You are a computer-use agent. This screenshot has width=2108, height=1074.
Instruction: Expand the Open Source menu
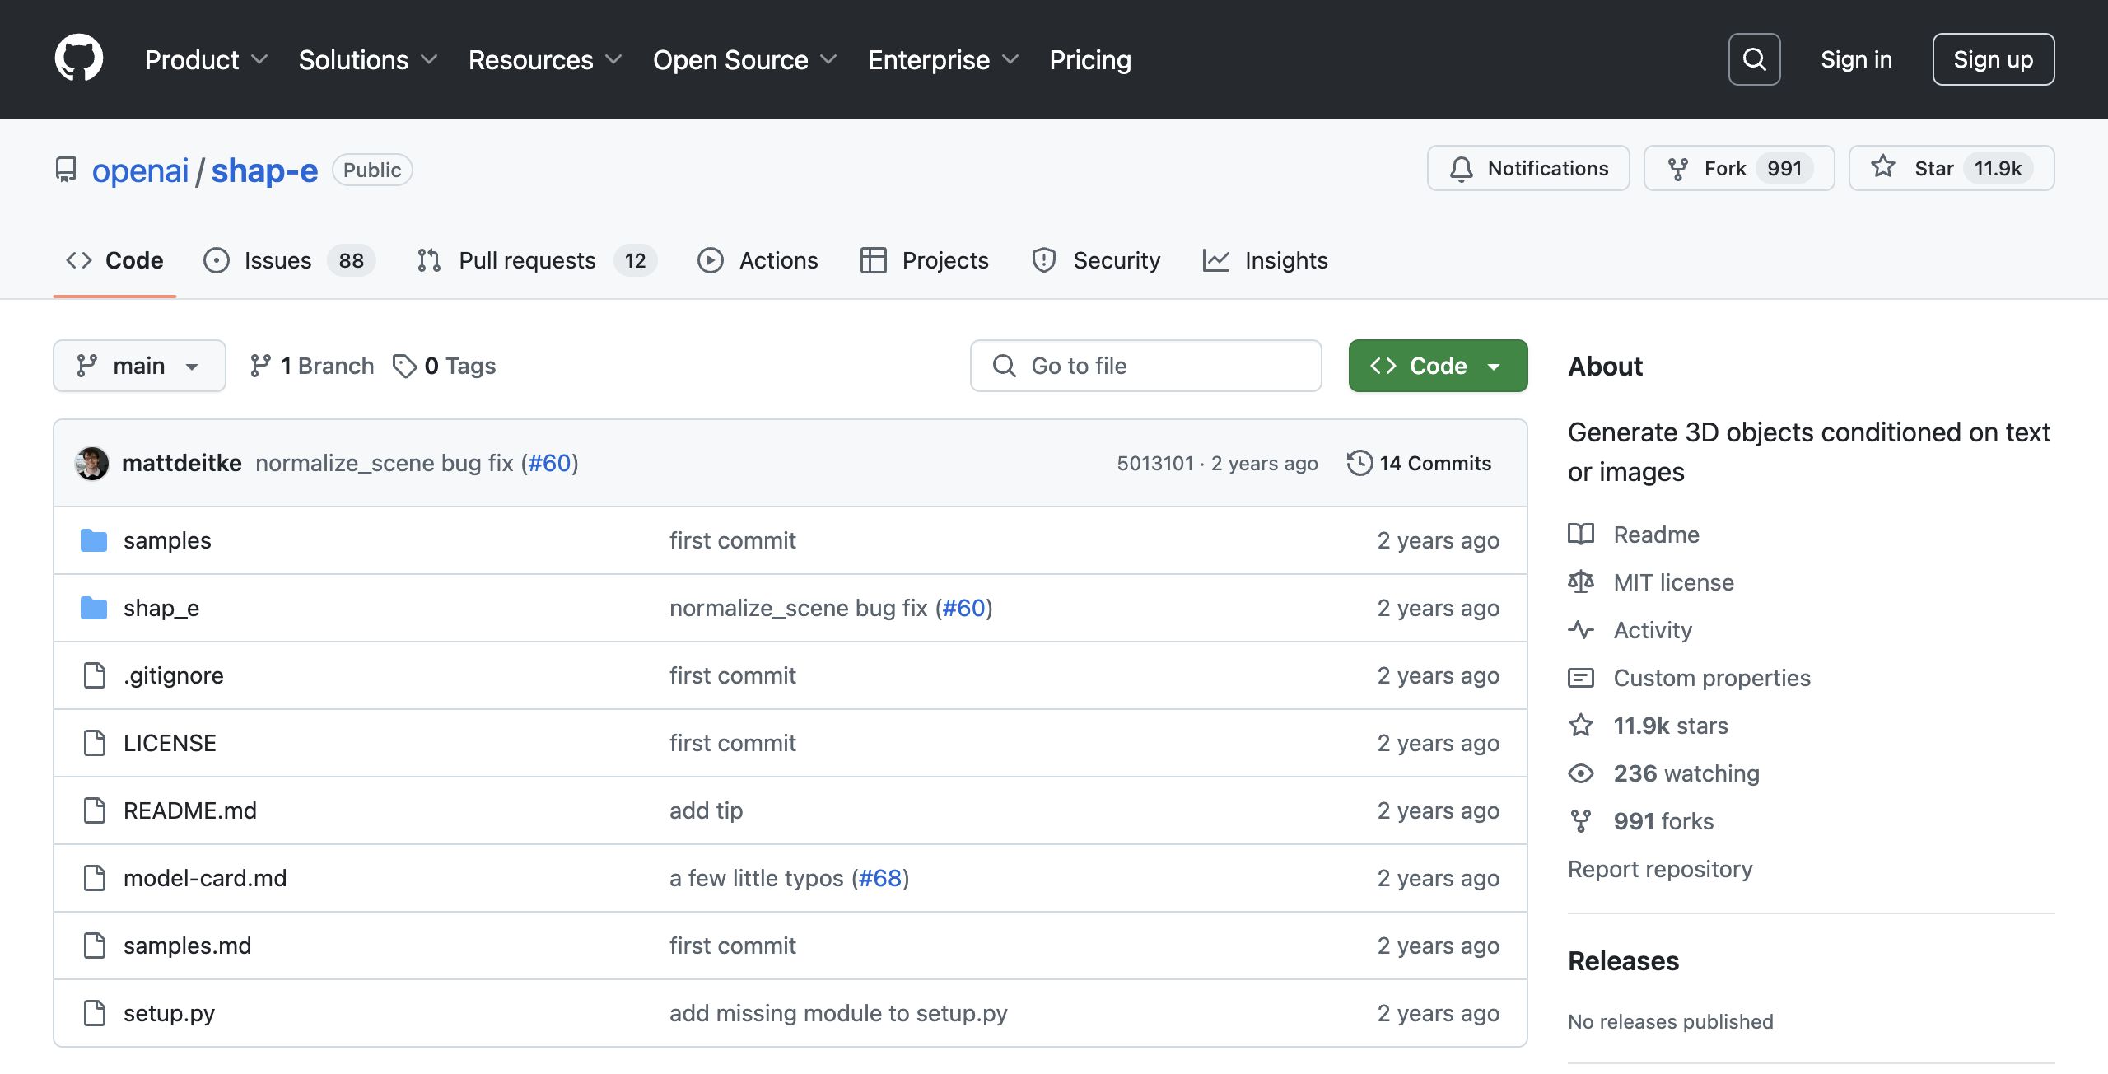(x=744, y=59)
